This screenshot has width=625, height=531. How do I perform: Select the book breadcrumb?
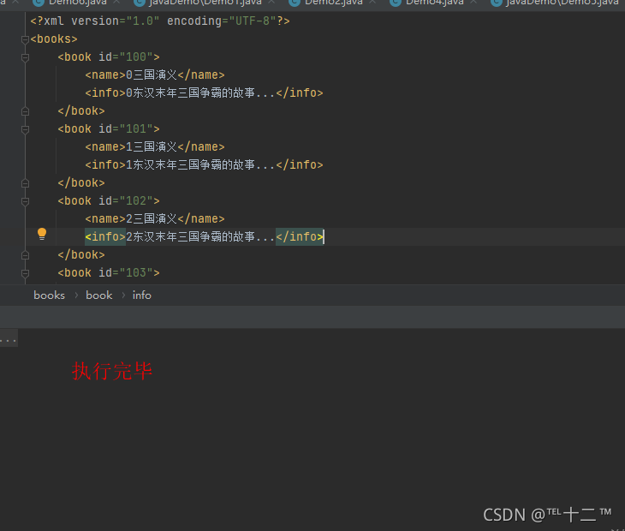[98, 295]
